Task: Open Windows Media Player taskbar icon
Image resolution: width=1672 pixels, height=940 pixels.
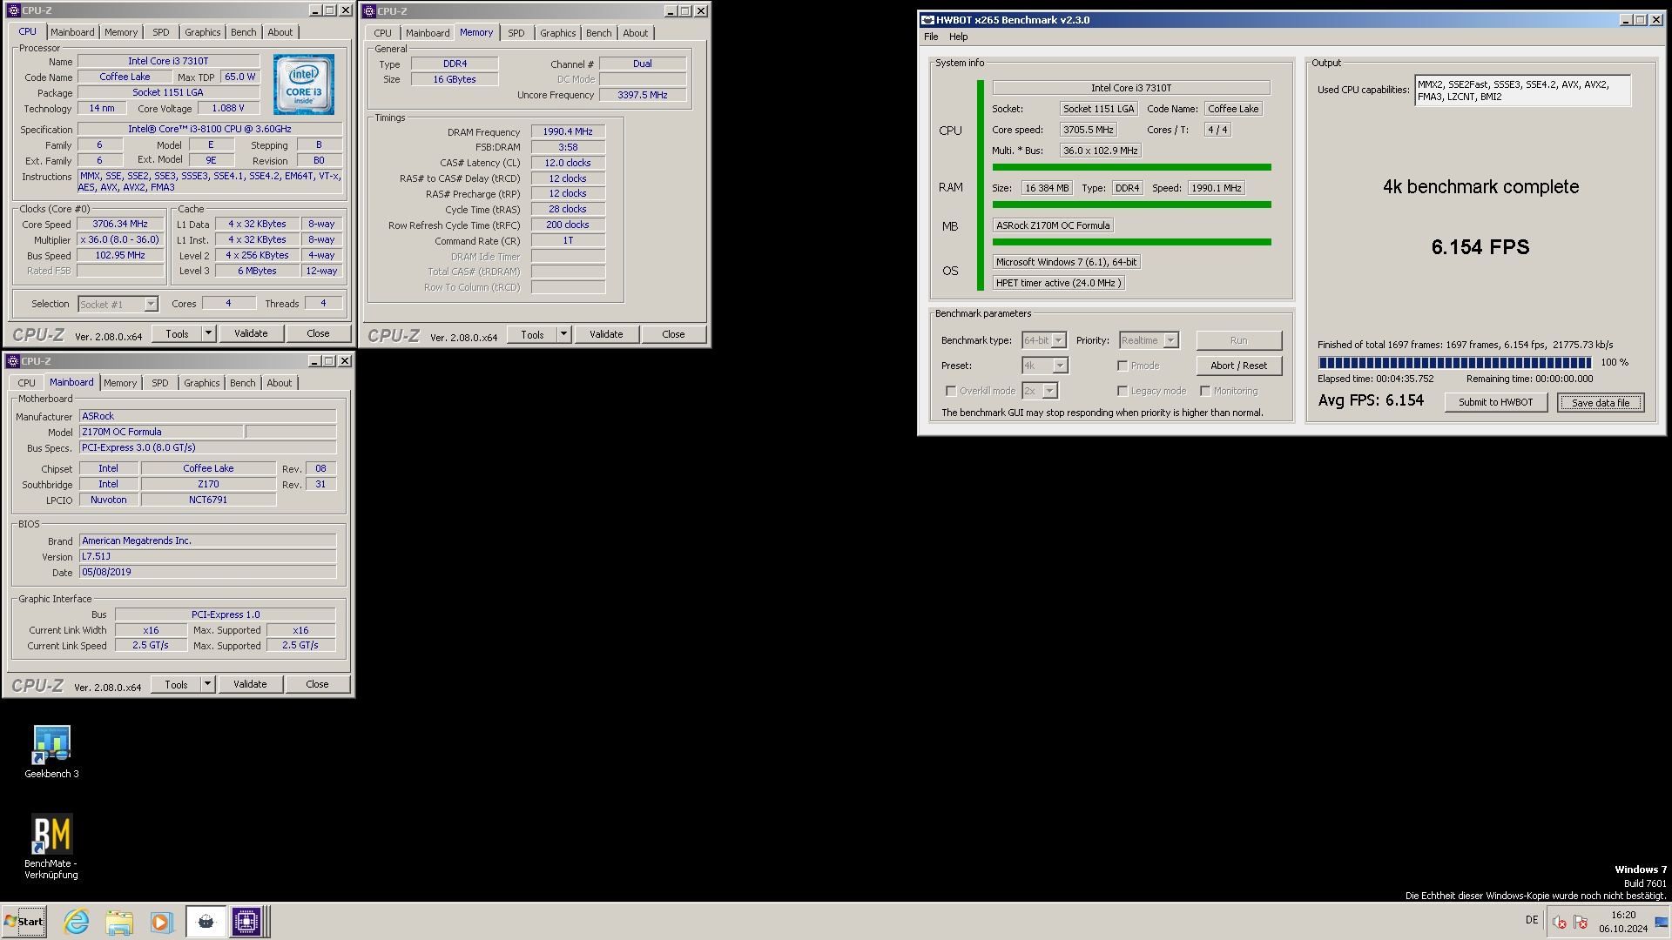Action: click(x=161, y=922)
